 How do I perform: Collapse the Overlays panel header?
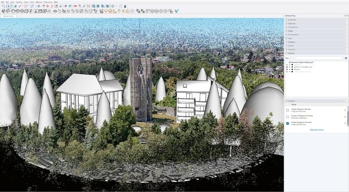point(286,101)
